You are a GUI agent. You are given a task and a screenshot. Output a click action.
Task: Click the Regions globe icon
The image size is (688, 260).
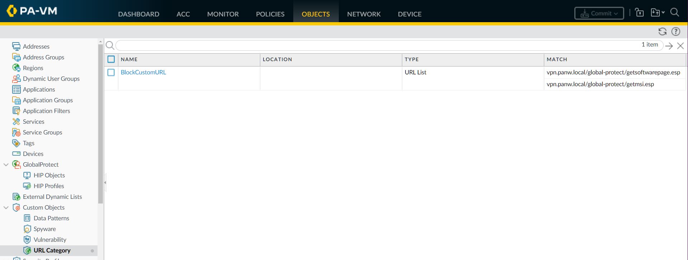tap(16, 68)
